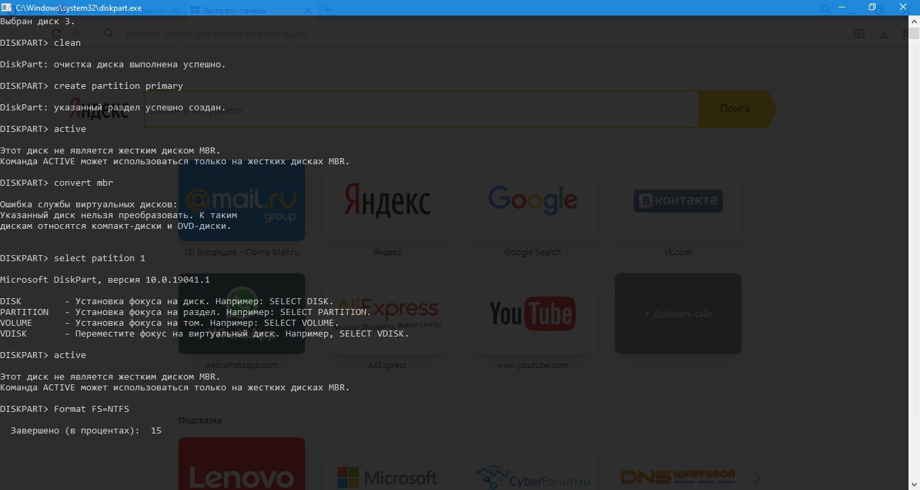The width and height of the screenshot is (920, 490).
Task: Open the CyberForum.ru suggestion tile
Action: [532, 464]
